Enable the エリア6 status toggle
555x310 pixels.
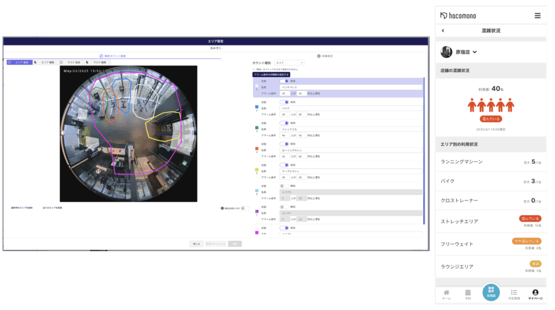(284, 186)
